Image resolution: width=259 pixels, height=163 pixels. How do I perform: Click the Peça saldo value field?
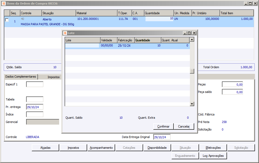point(232,92)
